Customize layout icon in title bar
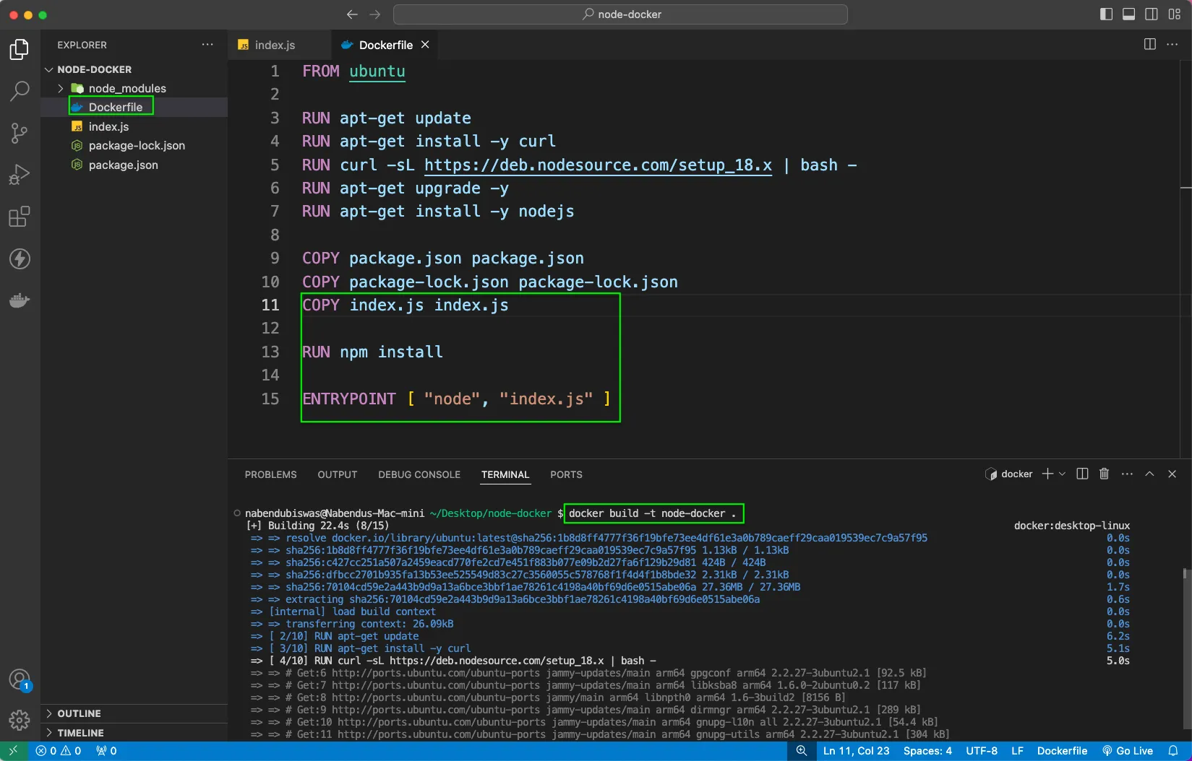The image size is (1192, 761). (x=1175, y=14)
